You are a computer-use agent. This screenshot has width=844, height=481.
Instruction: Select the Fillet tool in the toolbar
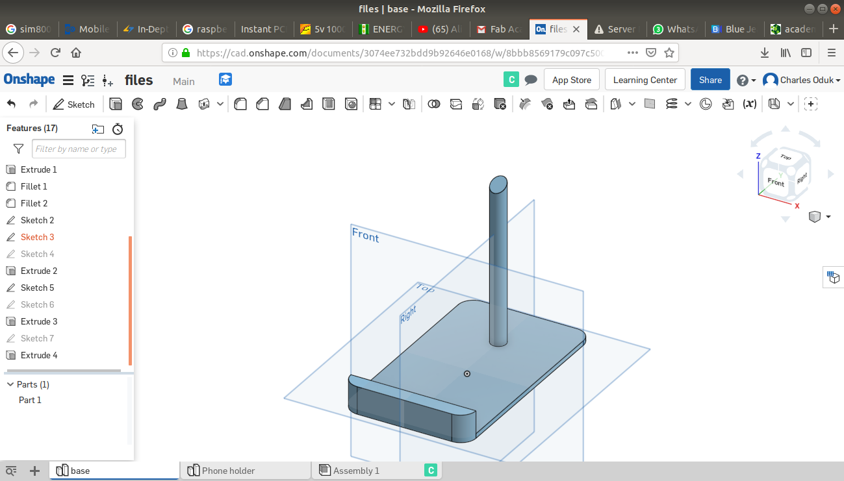coord(240,104)
